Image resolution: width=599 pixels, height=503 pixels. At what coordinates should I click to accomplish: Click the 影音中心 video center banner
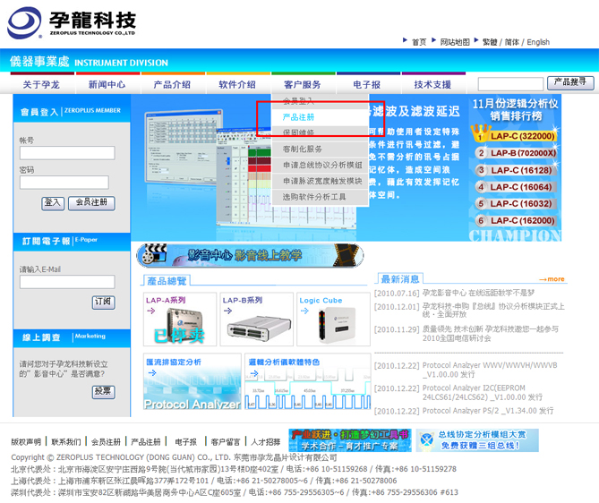pos(250,255)
